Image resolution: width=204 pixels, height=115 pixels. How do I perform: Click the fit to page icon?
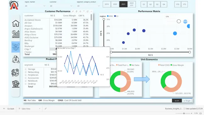coord(201,113)
